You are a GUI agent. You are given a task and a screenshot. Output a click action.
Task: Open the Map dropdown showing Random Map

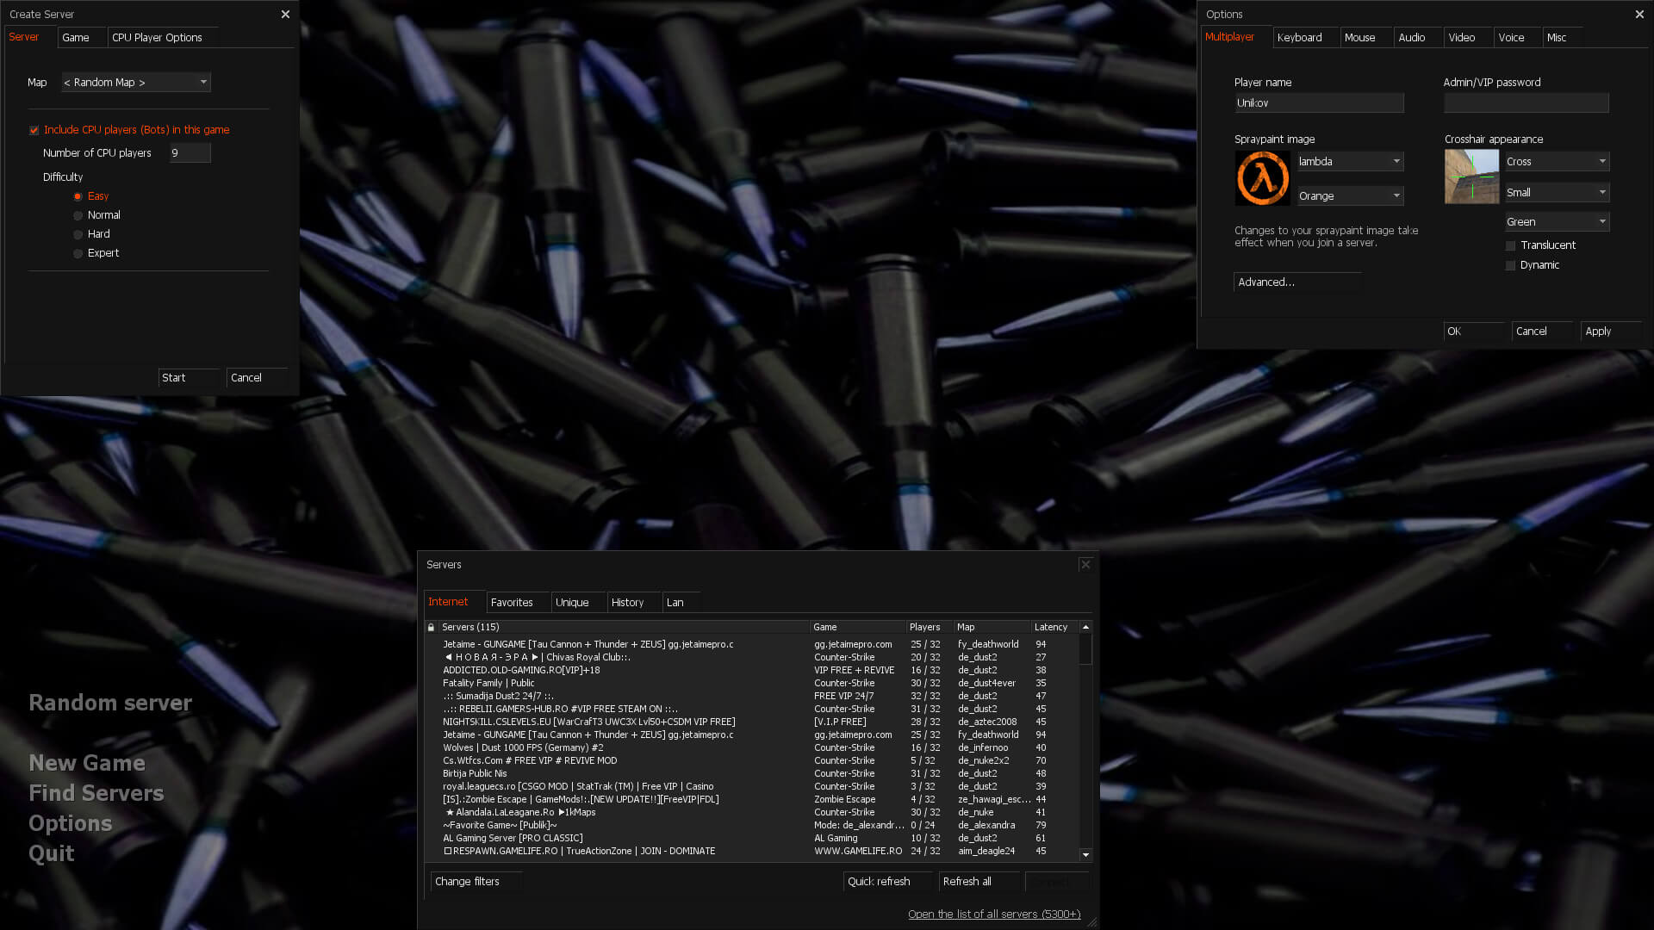[x=136, y=82]
